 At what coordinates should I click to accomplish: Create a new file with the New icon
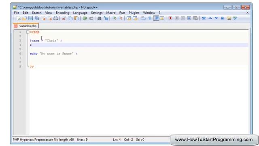click(18, 18)
